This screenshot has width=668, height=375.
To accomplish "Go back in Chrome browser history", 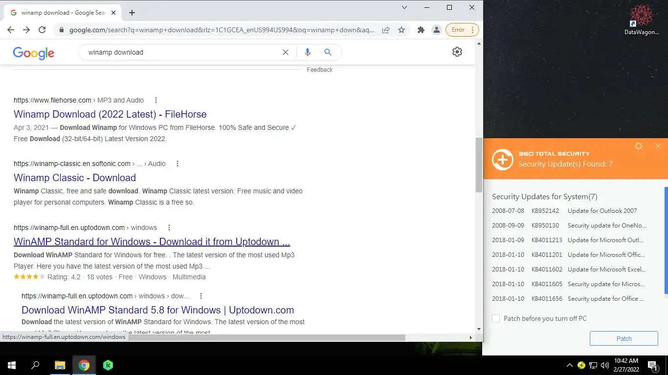I will coord(11,30).
